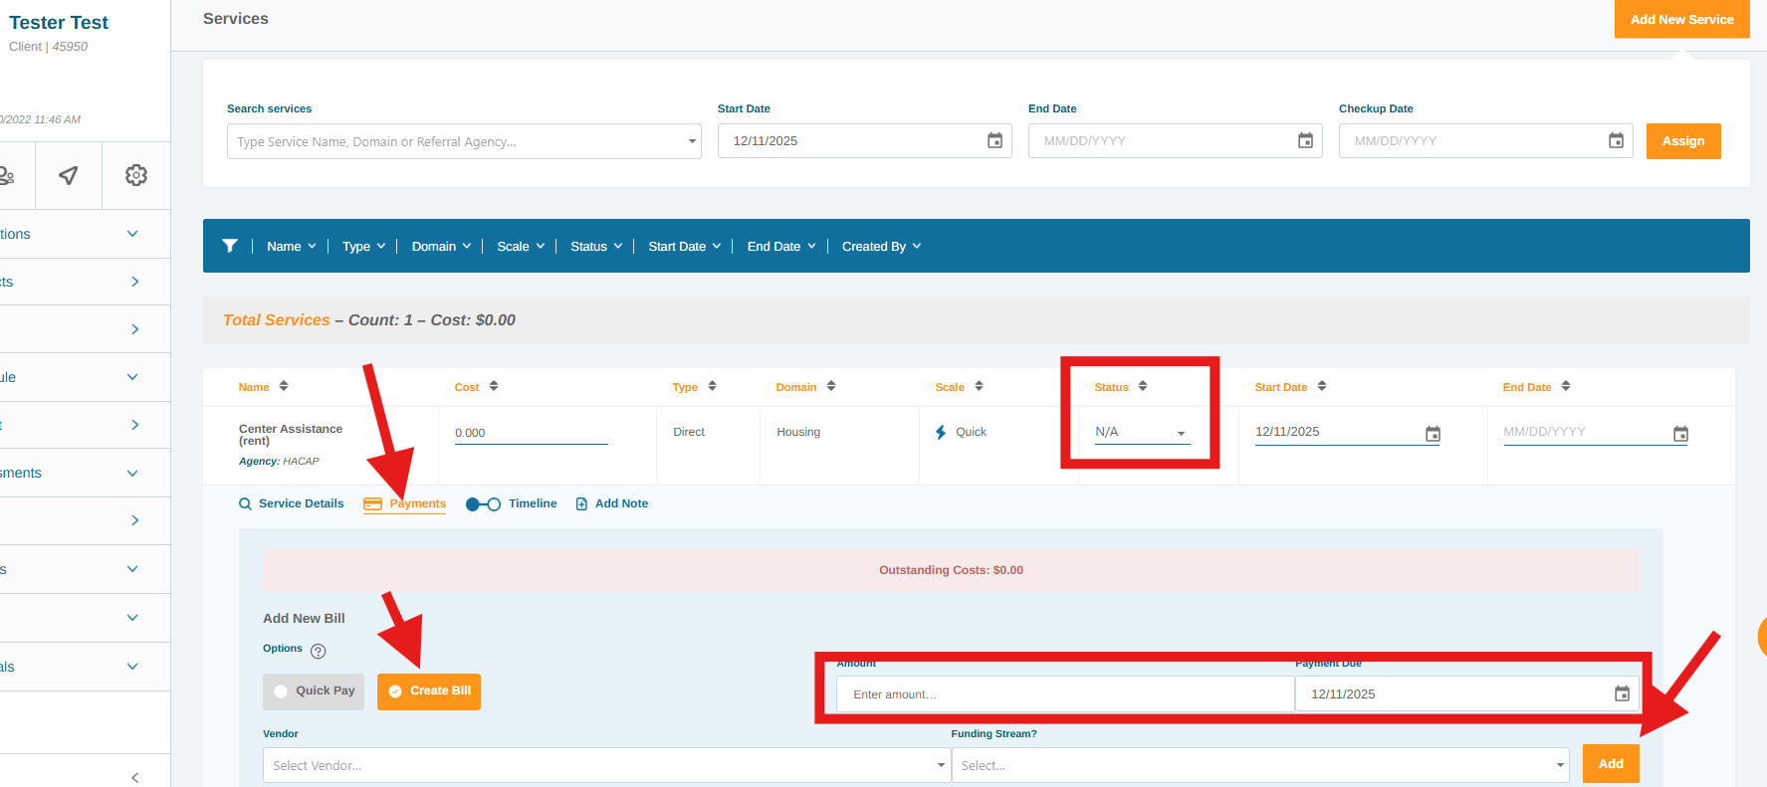
Task: Sort services by Status column arrows
Action: tap(1143, 386)
